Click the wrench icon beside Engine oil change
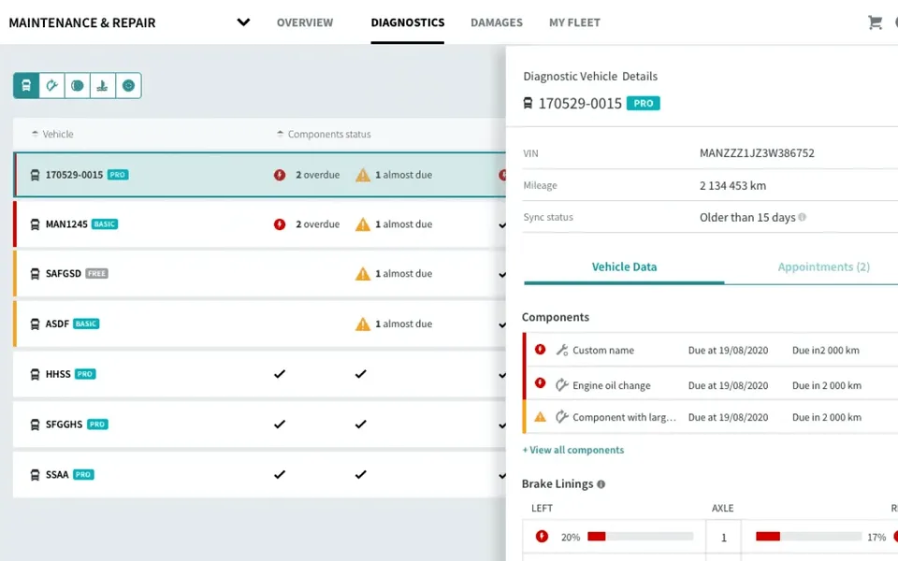 (562, 385)
